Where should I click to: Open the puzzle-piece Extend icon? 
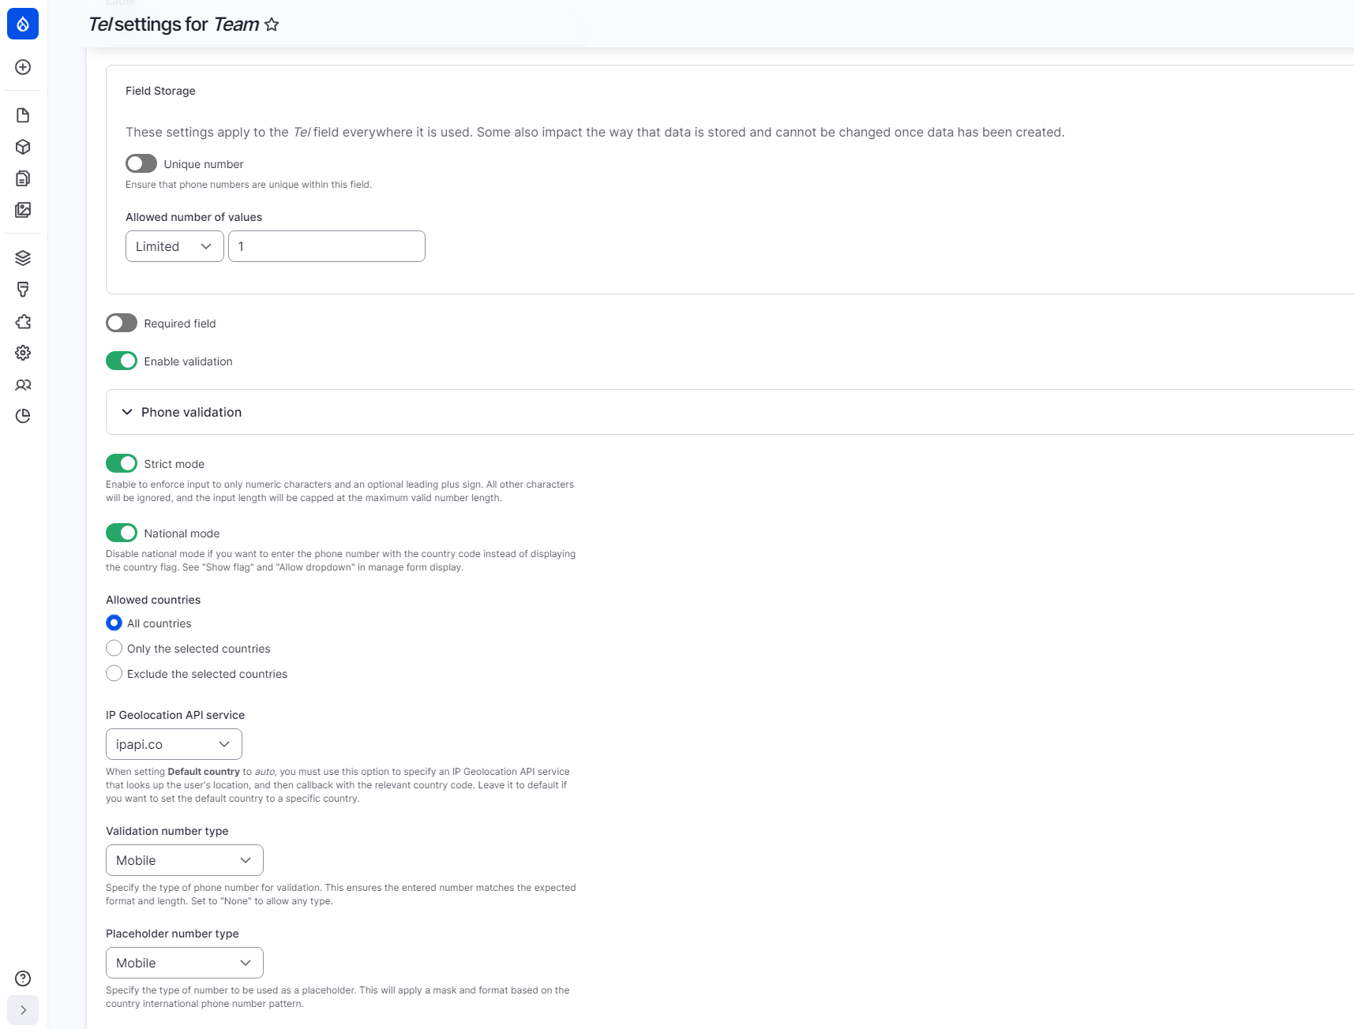(23, 321)
